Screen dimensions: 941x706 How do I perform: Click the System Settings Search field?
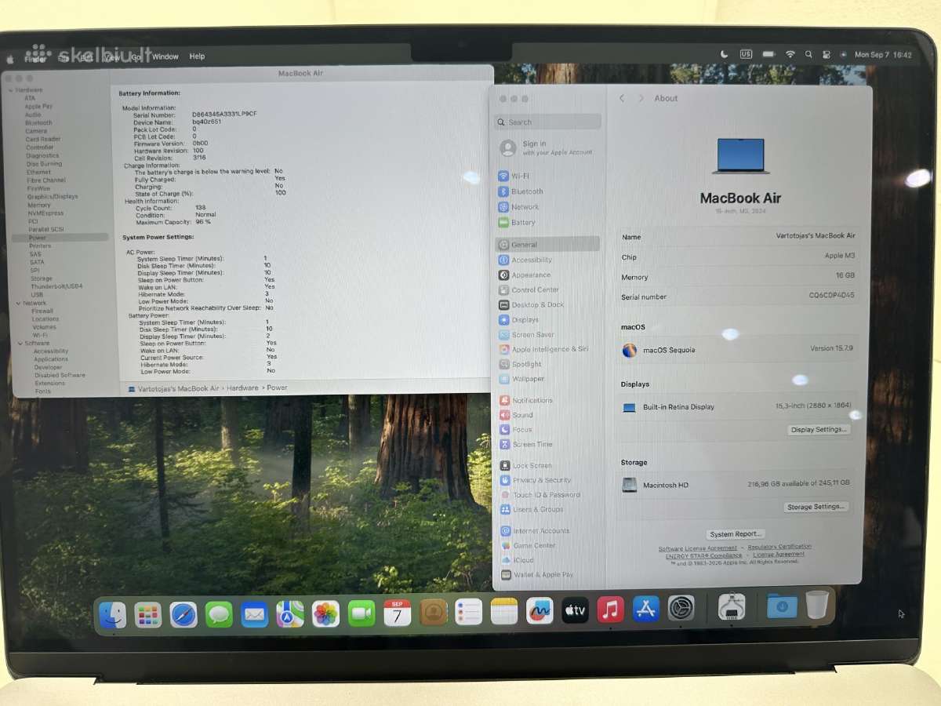(x=548, y=122)
